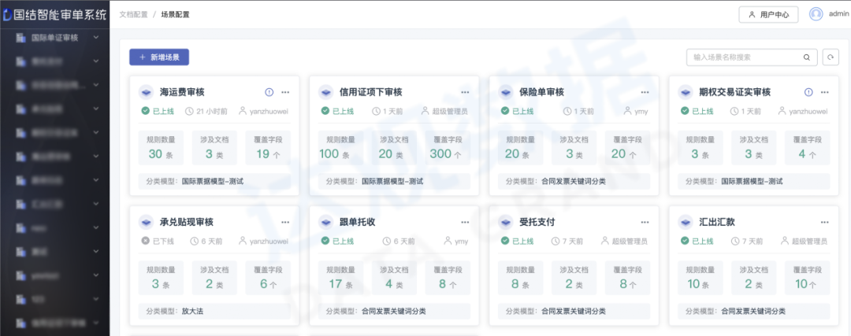851x336 pixels.
Task: Click user ymy on 保险单审核 card
Action: tap(636, 111)
